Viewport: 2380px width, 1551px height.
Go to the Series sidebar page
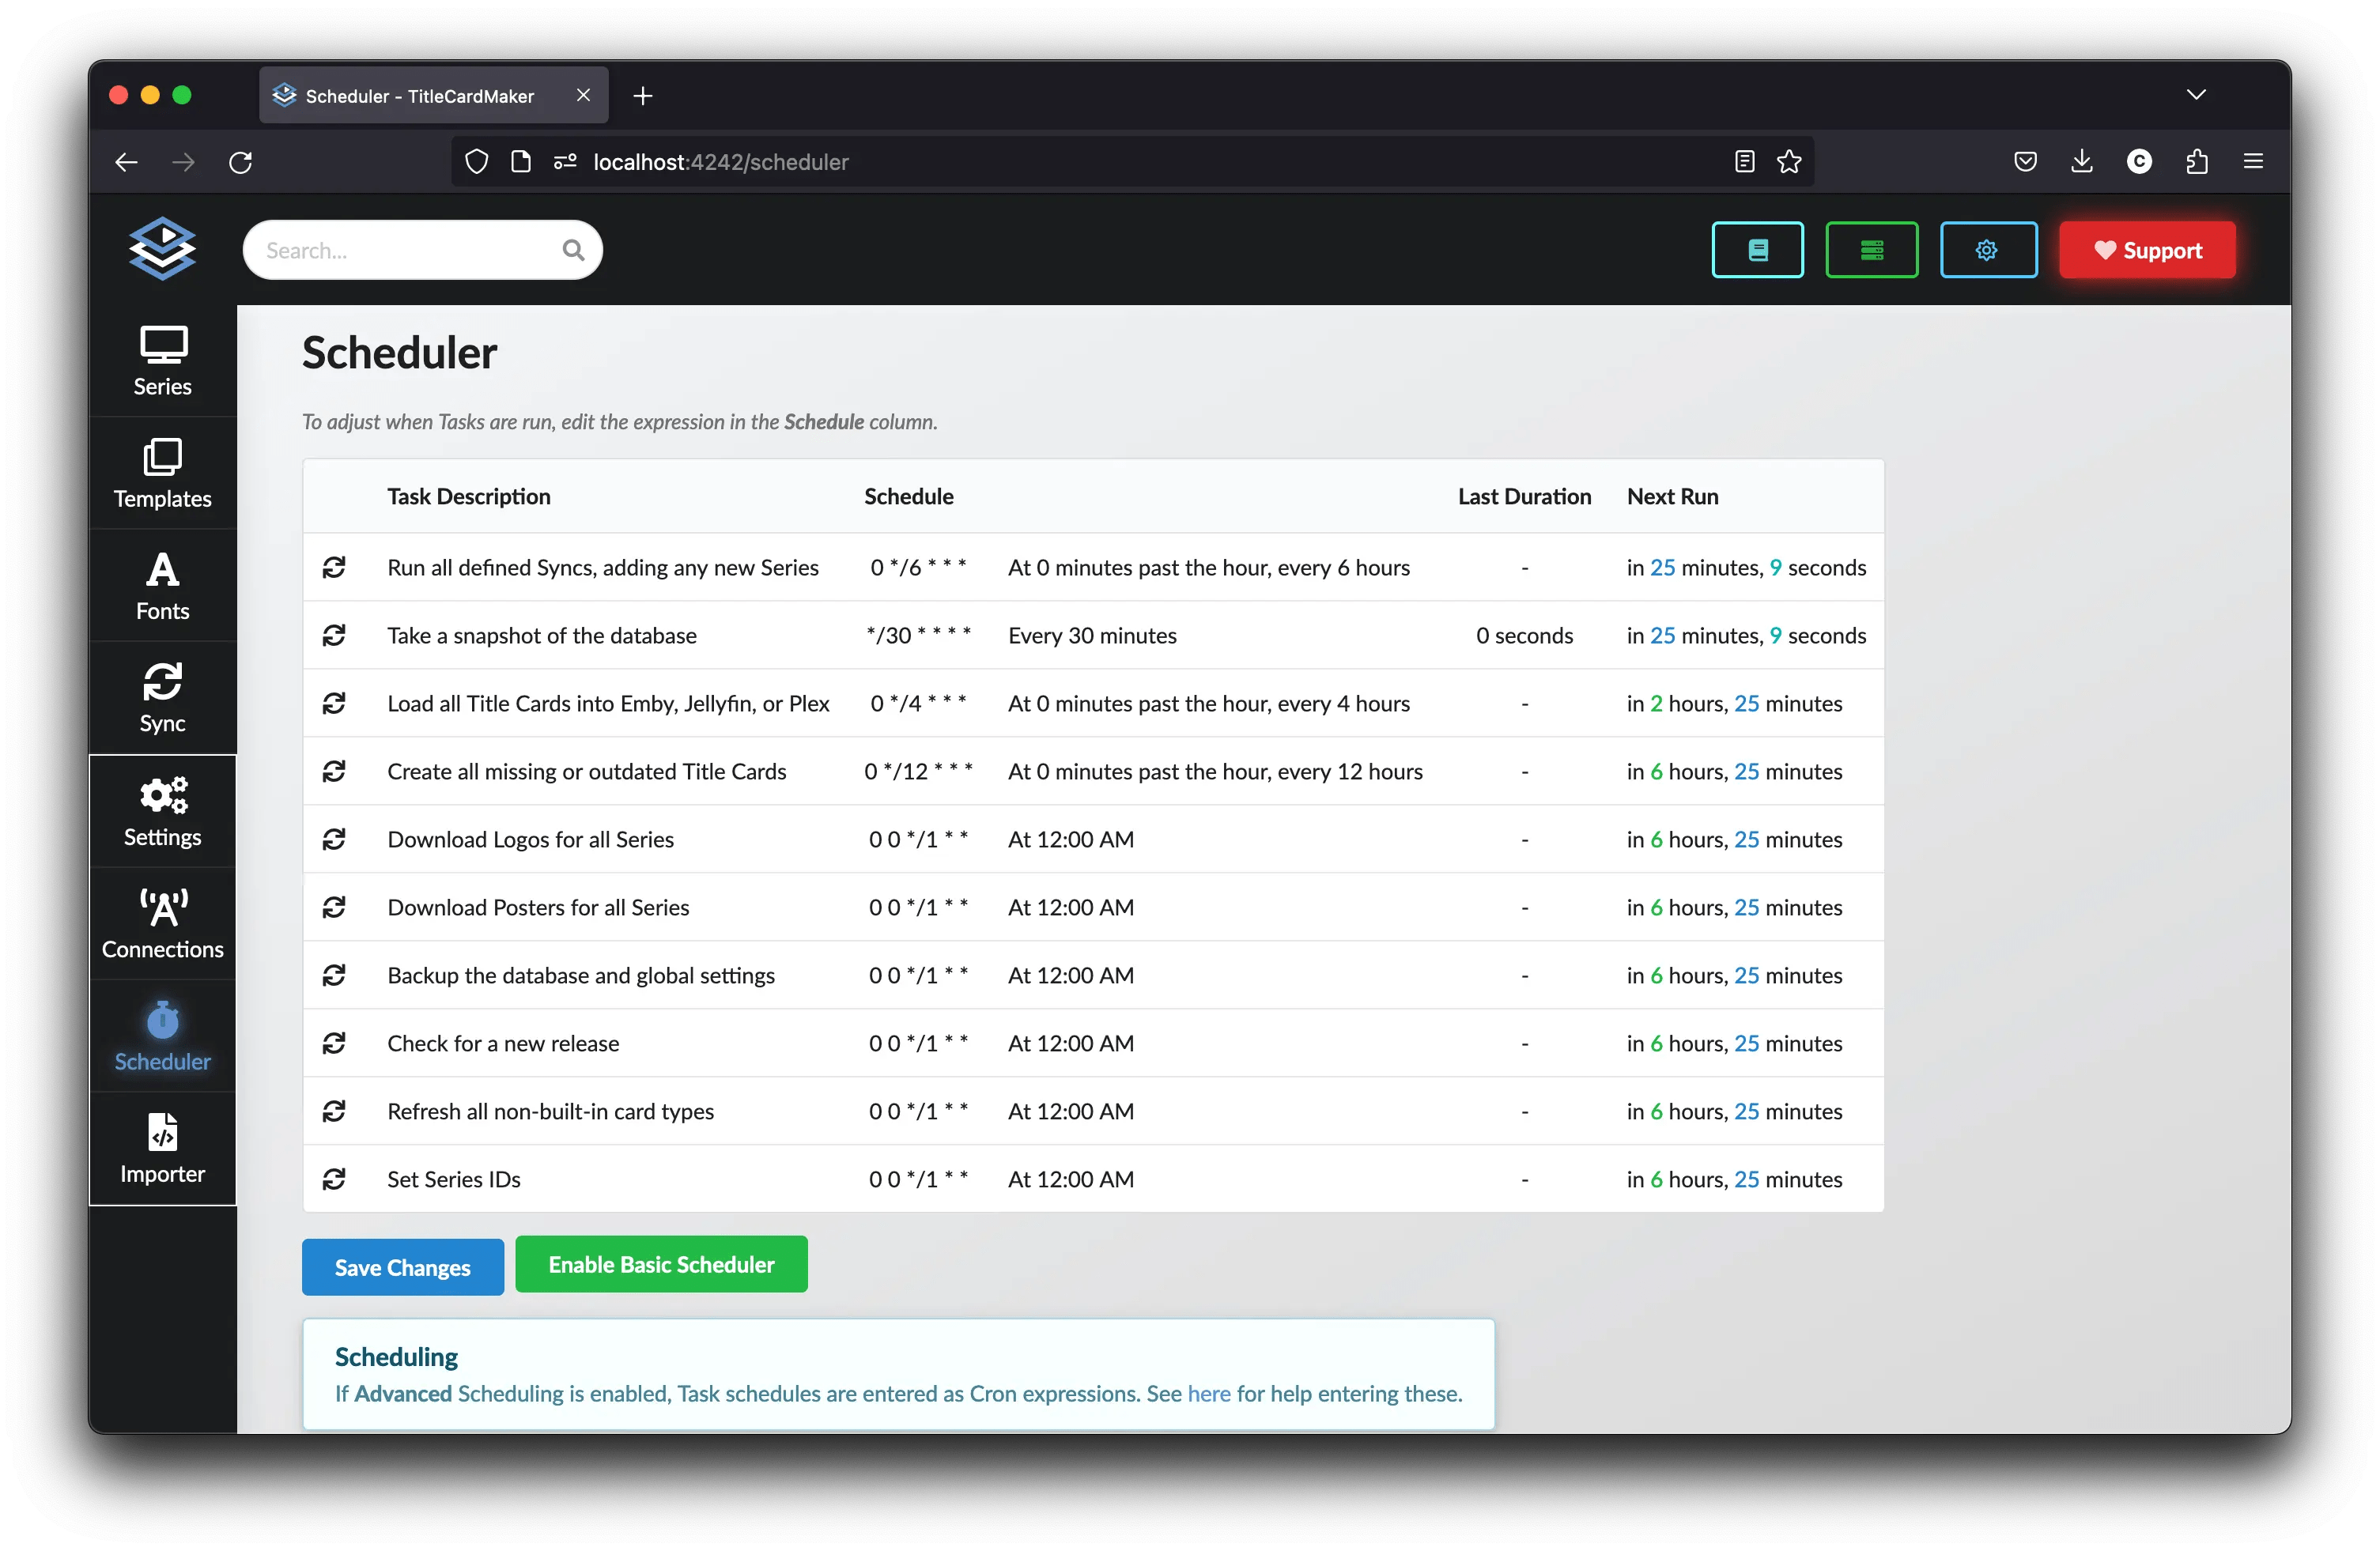click(x=162, y=361)
